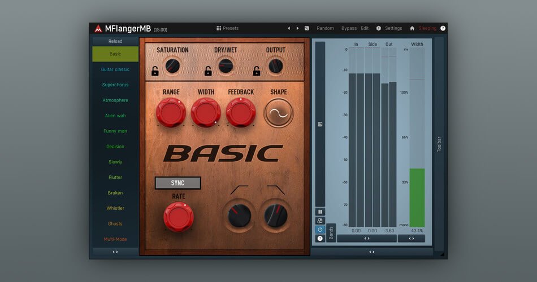
Task: Collapse the device list panel arrows
Action: point(115,252)
